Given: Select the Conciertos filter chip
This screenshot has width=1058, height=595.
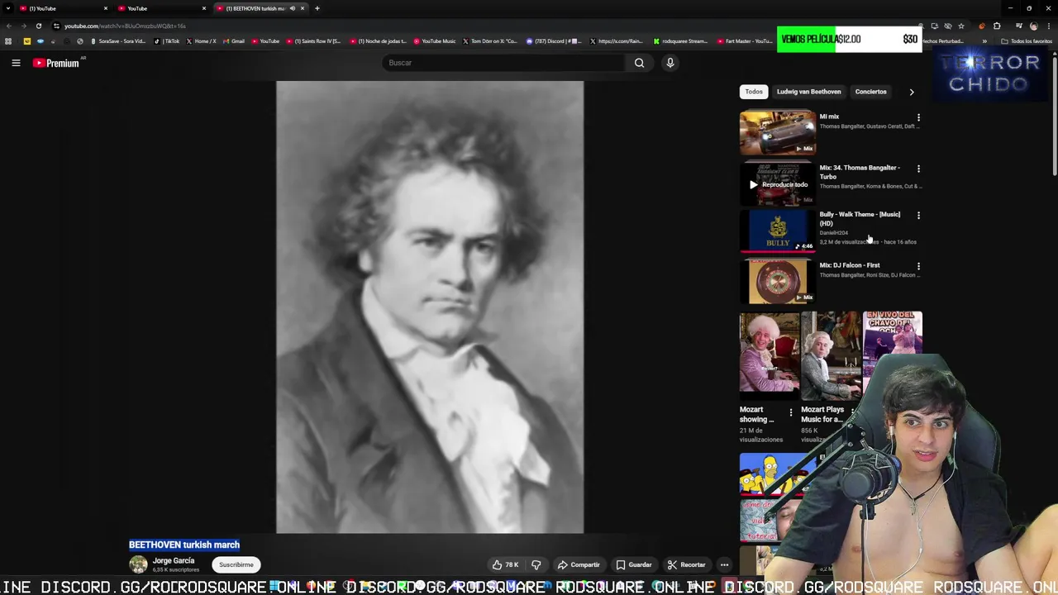Looking at the screenshot, I should [870, 92].
